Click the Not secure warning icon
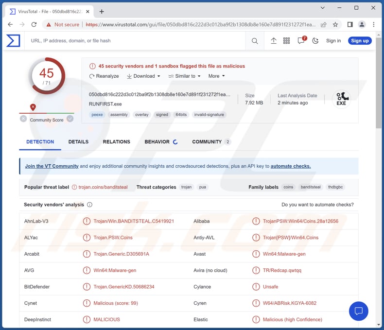The height and width of the screenshot is (330, 384). click(x=49, y=25)
